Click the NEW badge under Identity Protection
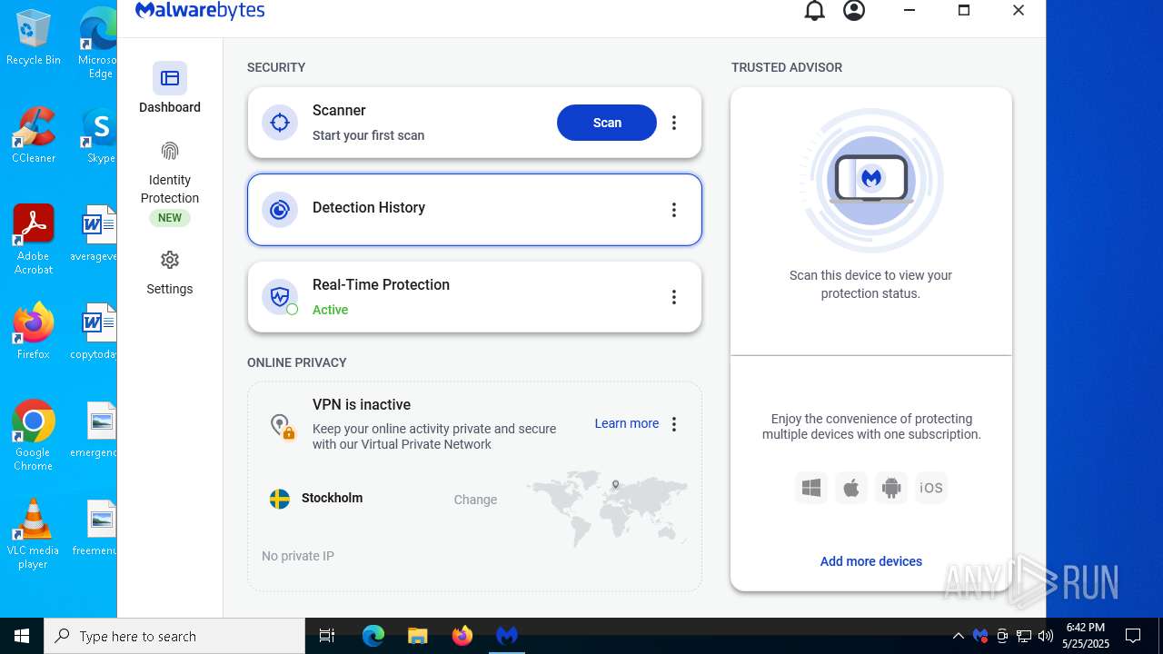Screen dimensions: 1163x654 170,218
